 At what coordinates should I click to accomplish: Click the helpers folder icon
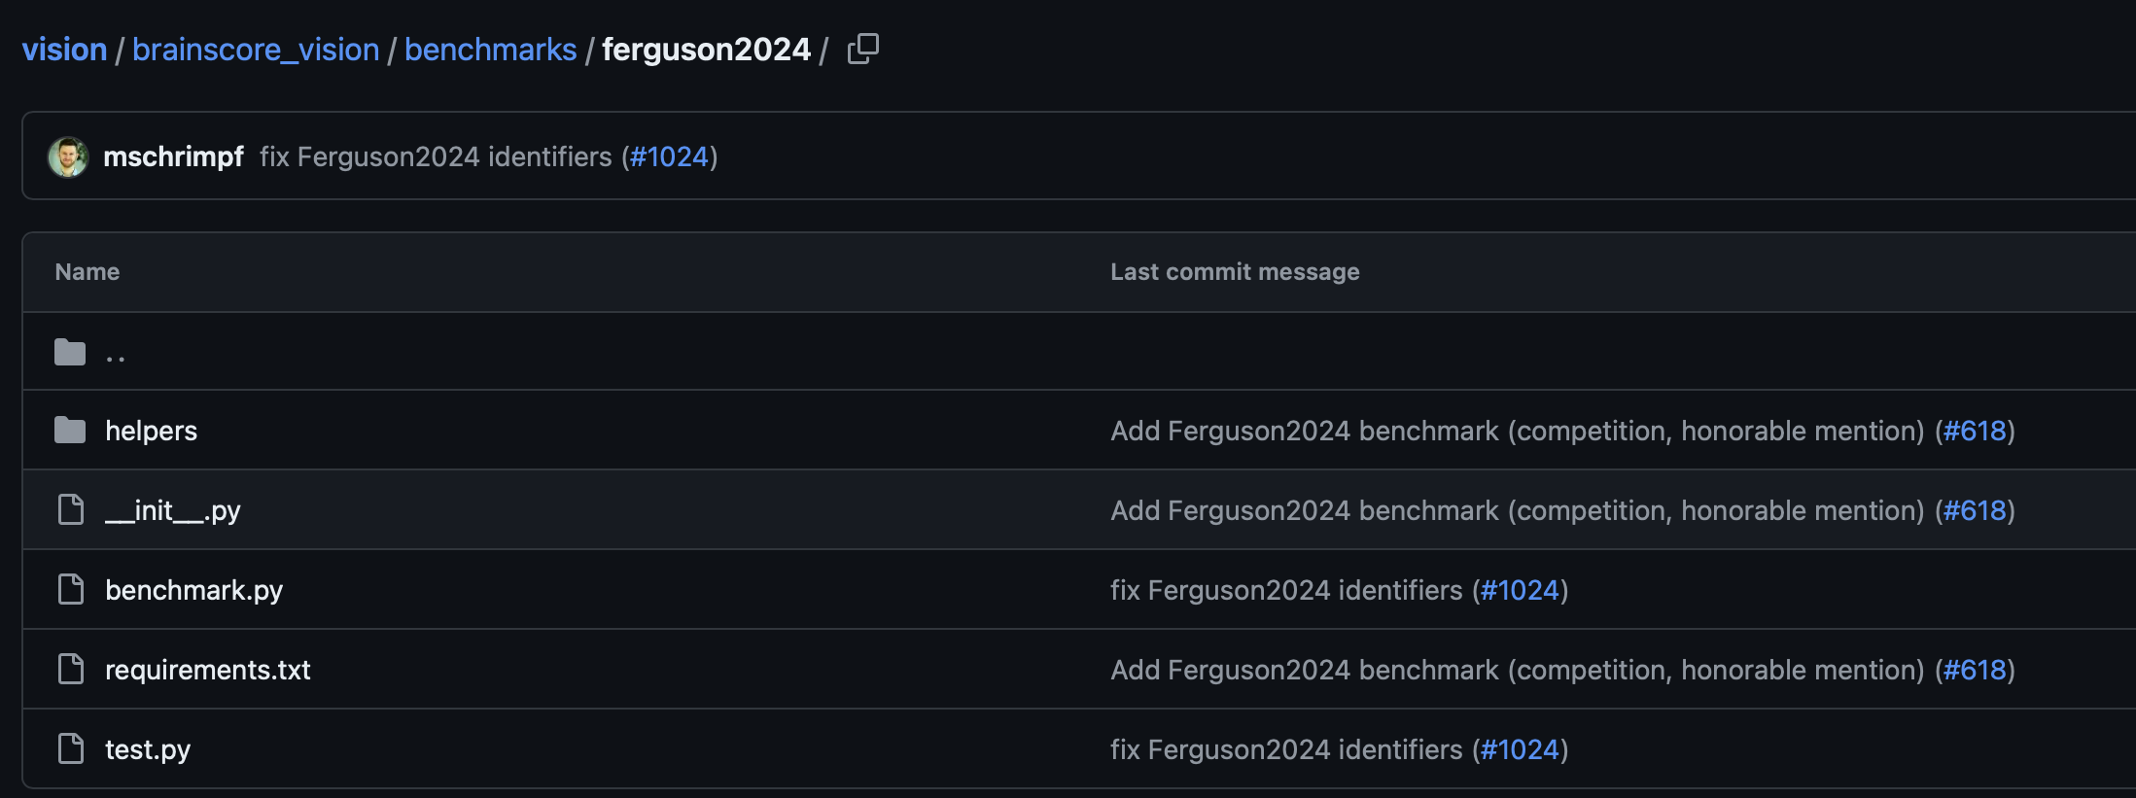pos(70,430)
